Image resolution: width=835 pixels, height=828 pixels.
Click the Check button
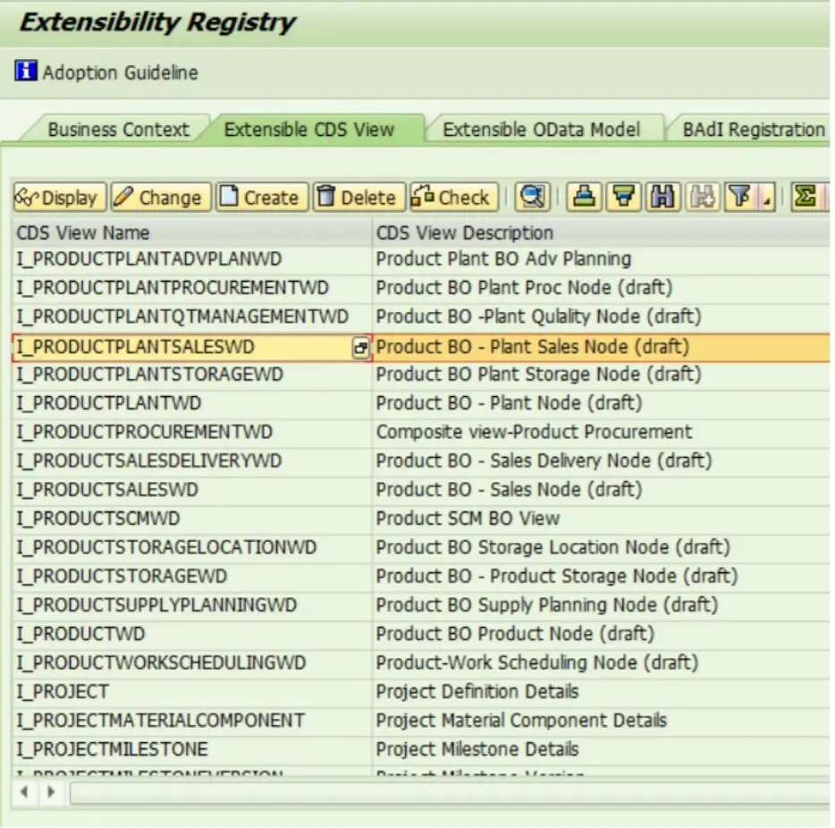pos(453,198)
